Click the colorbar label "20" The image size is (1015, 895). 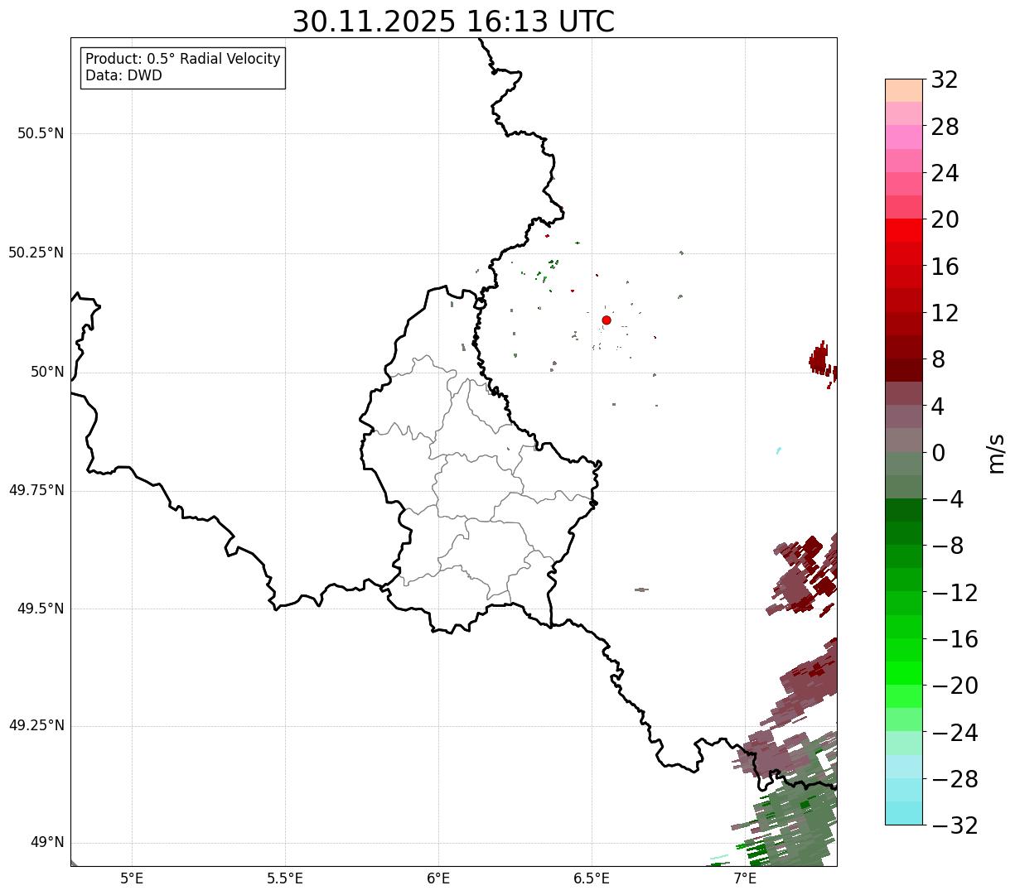[945, 219]
